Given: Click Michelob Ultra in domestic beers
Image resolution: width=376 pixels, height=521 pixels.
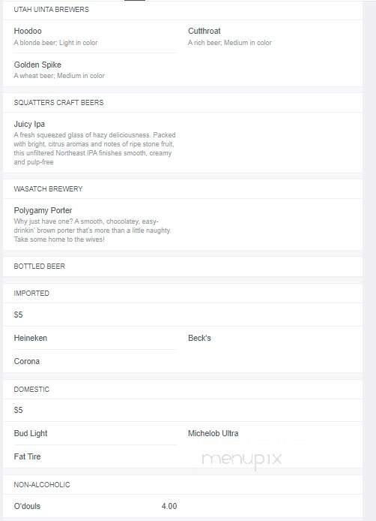Looking at the screenshot, I should [213, 433].
